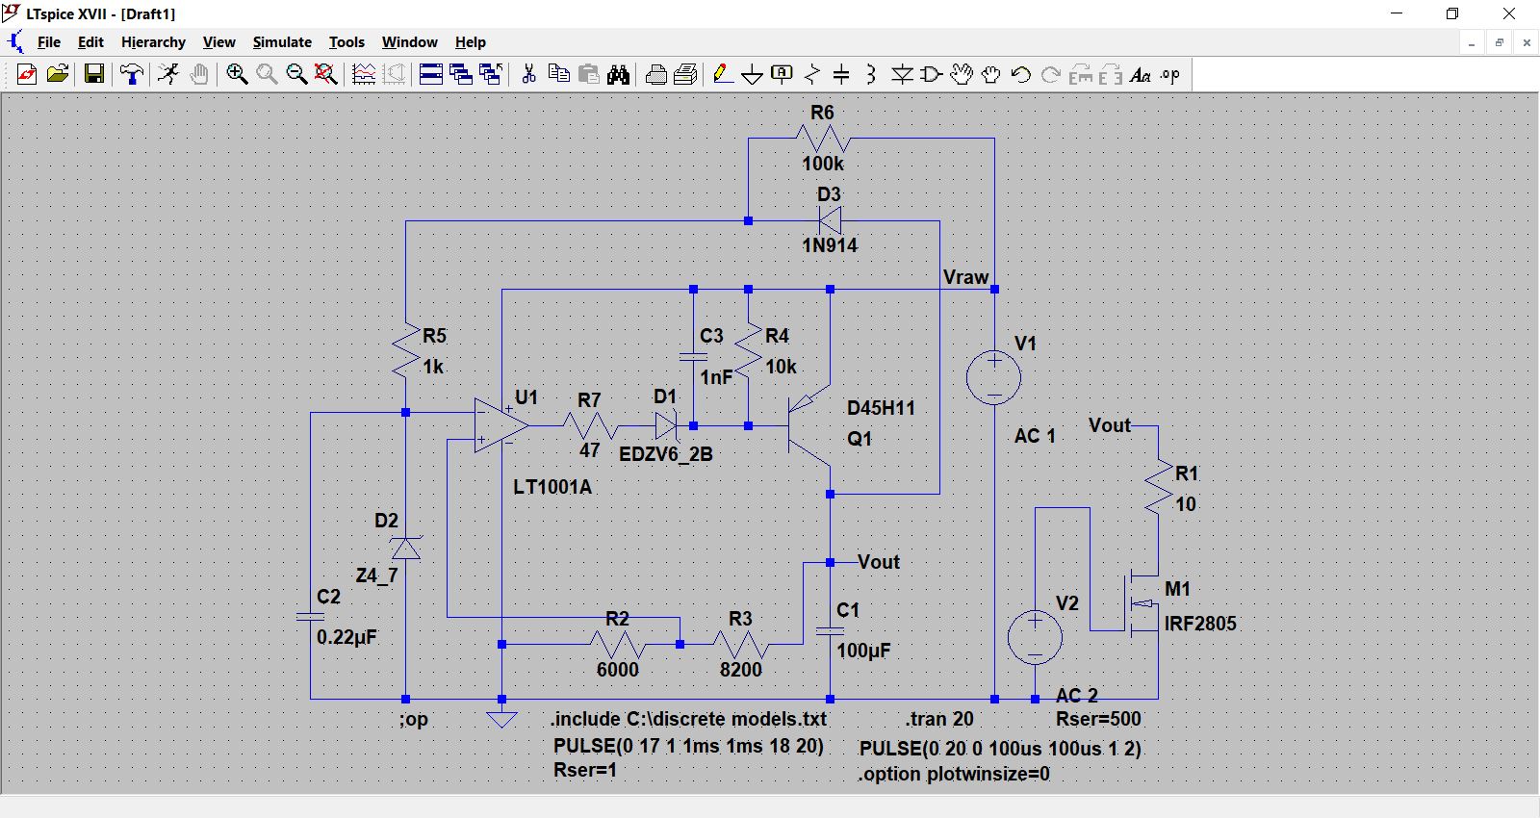
Task: Select the '.option plotwinsize=0' directive
Action: point(954,774)
